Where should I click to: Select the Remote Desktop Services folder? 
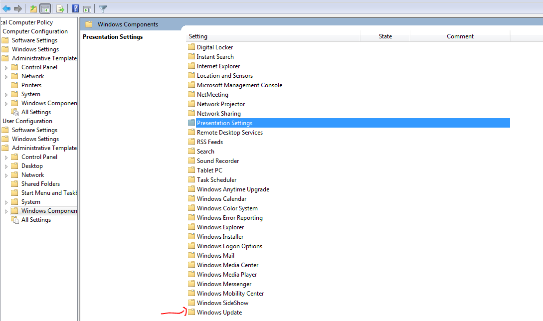(229, 132)
